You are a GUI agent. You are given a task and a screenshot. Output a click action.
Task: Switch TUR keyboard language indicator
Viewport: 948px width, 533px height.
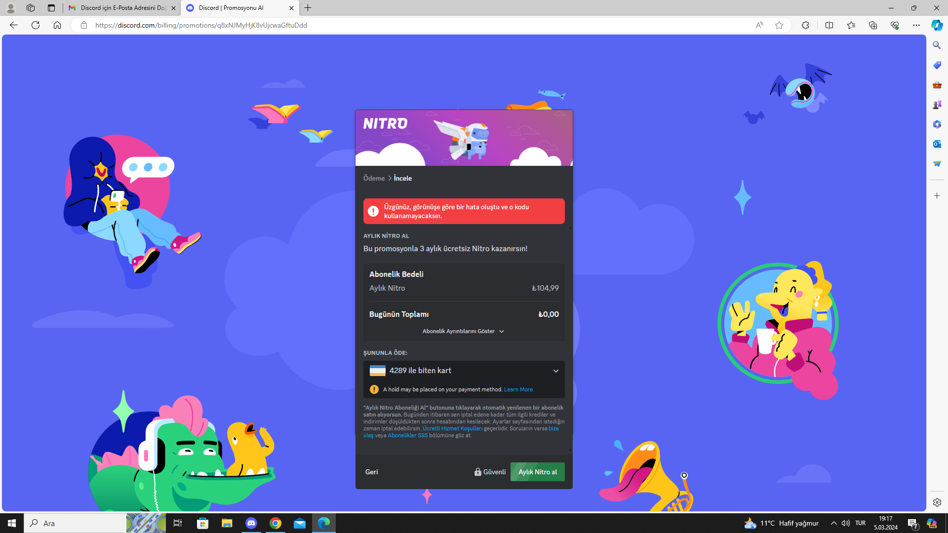861,523
